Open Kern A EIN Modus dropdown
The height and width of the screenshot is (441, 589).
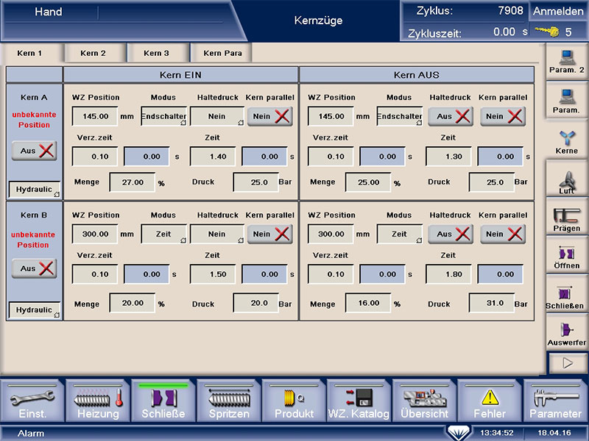(163, 116)
